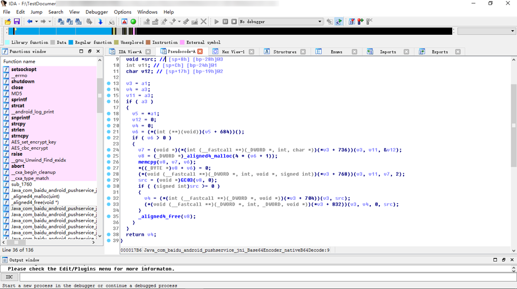The width and height of the screenshot is (517, 289).
Task: Click the gray delete breakpoint icon
Action: 369,22
